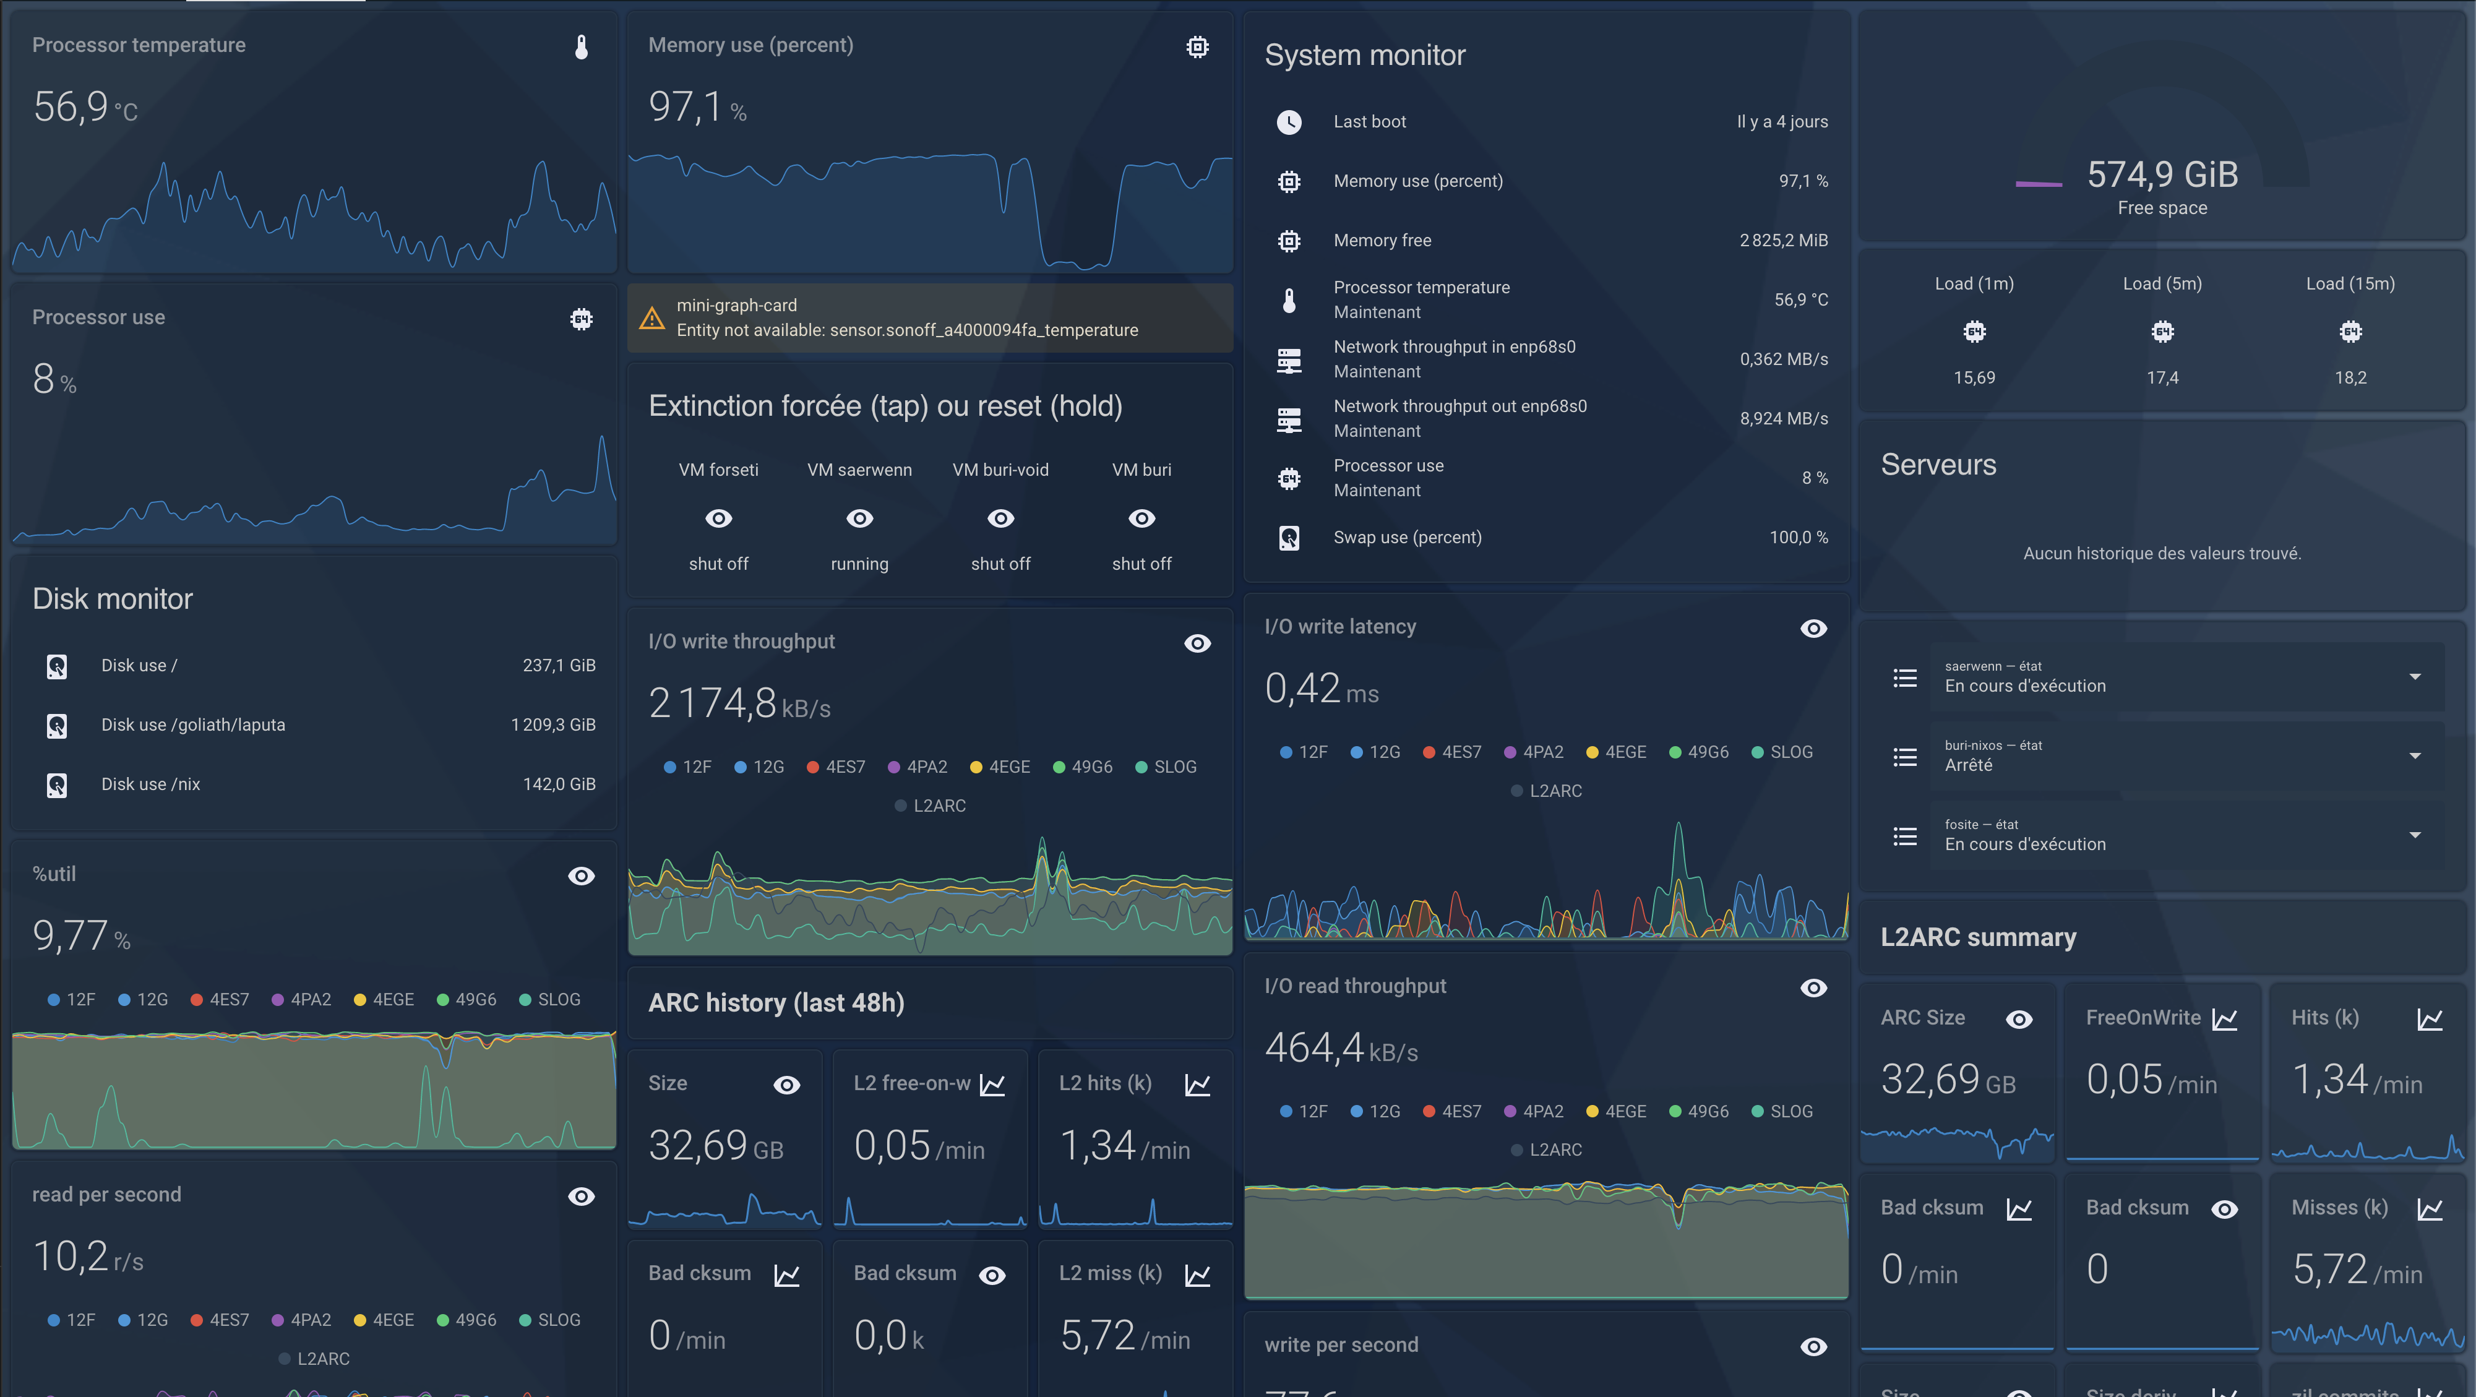Hide the %util chart with its eye toggle
The image size is (2476, 1397).
(x=582, y=876)
